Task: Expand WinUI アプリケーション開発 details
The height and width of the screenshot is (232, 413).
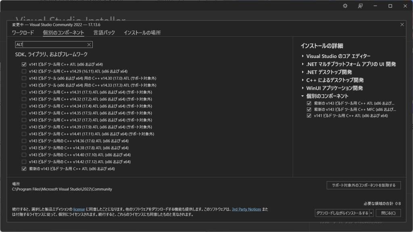Action: click(x=302, y=88)
